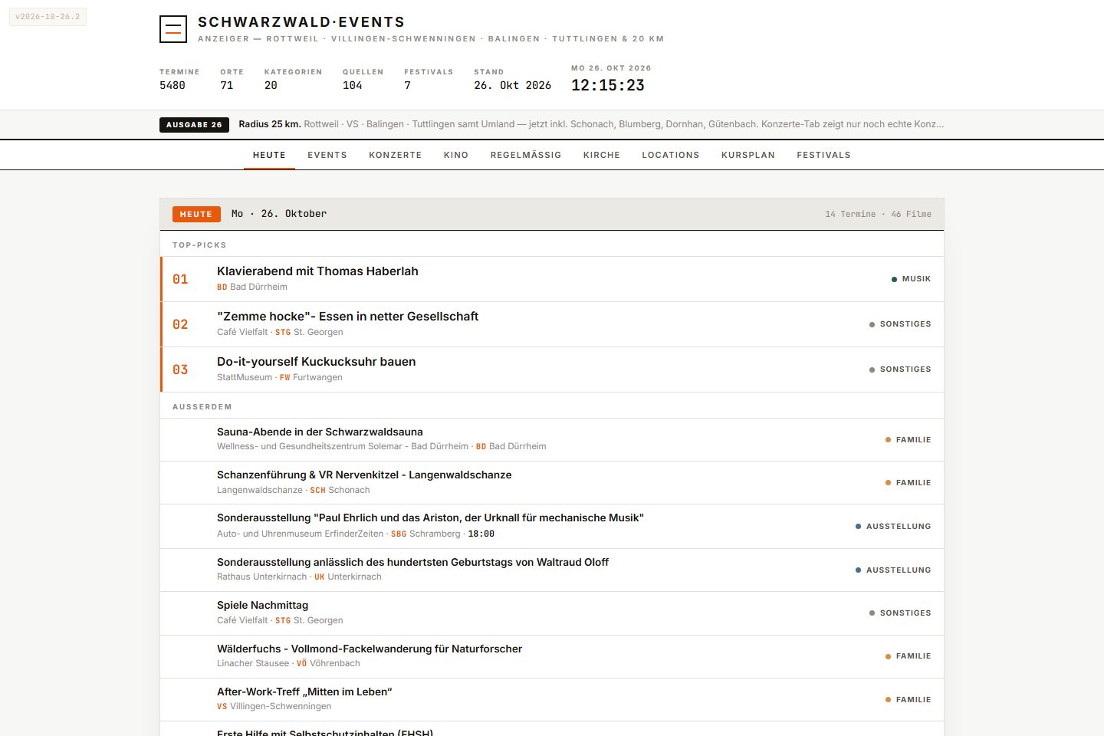
Task: Open After-Work-Treff "Mitten im Leben" event
Action: (x=552, y=699)
